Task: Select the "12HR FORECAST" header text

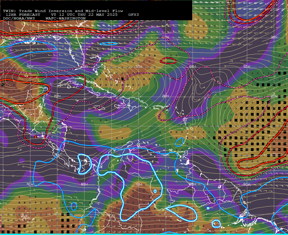Action: [x=23, y=15]
